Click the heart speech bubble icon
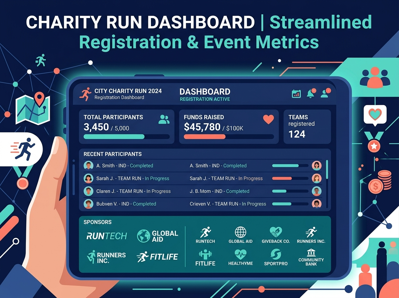 click(375, 115)
